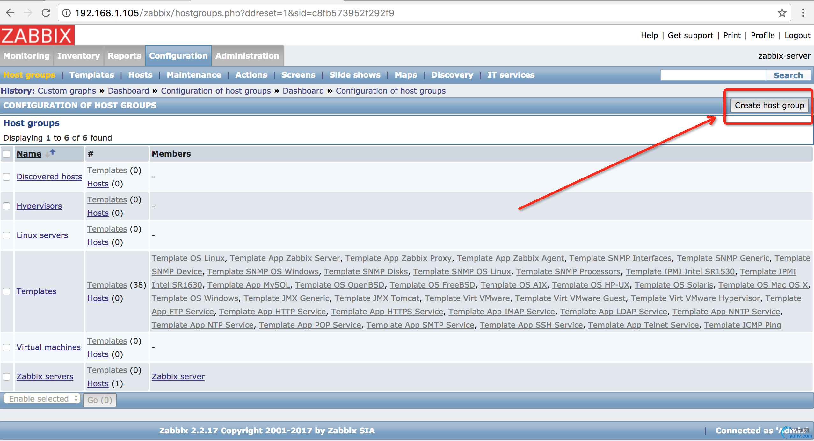This screenshot has height=441, width=814.
Task: Click into the search input field
Action: tap(713, 75)
